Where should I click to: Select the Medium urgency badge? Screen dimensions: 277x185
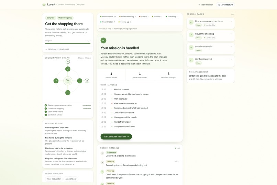click(65, 18)
